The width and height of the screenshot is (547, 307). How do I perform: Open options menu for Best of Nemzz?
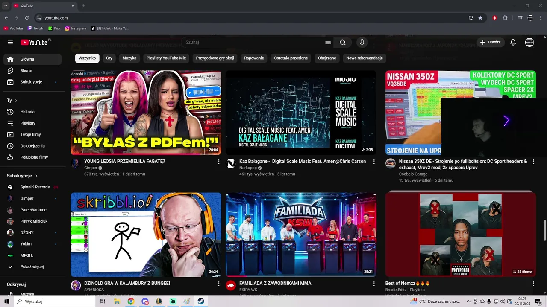[533, 284]
